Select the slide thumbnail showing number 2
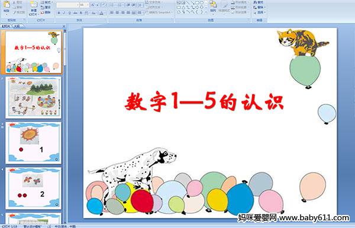This screenshot has width=355, height=228. pos(34,188)
